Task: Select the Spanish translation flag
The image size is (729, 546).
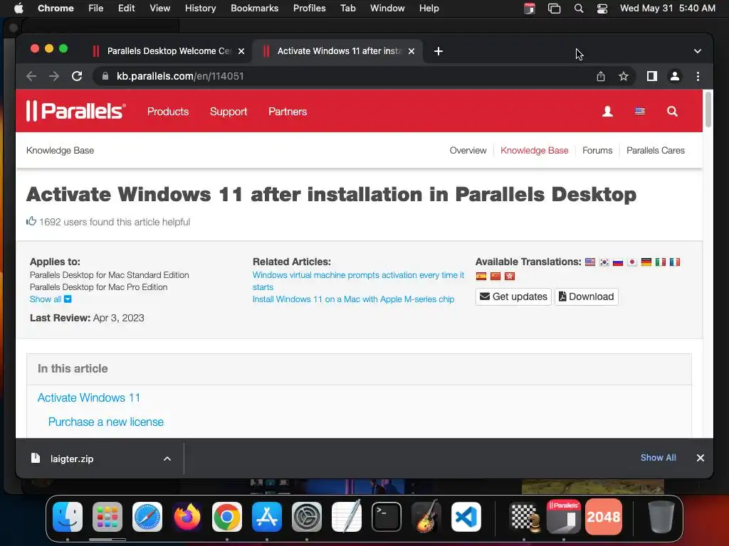Action: (481, 277)
